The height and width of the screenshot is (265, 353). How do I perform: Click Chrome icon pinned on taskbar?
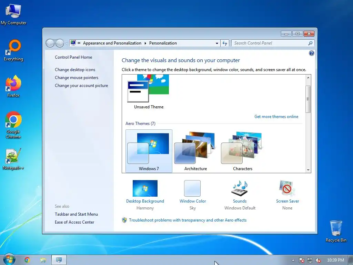pyautogui.click(x=27, y=260)
